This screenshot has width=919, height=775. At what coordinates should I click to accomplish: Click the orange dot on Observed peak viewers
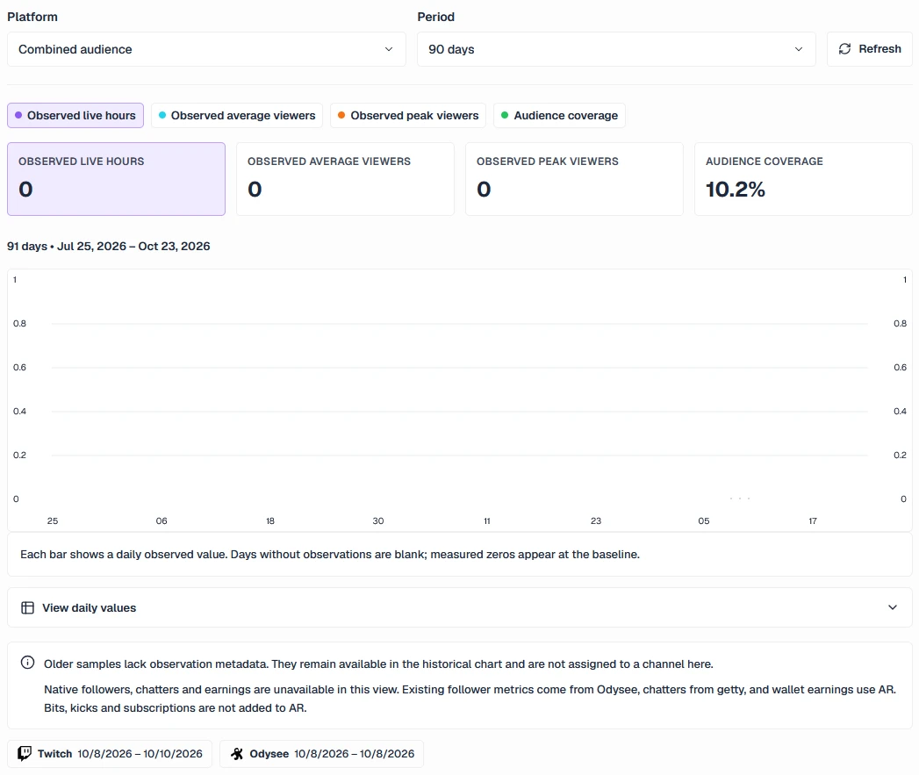pos(341,116)
